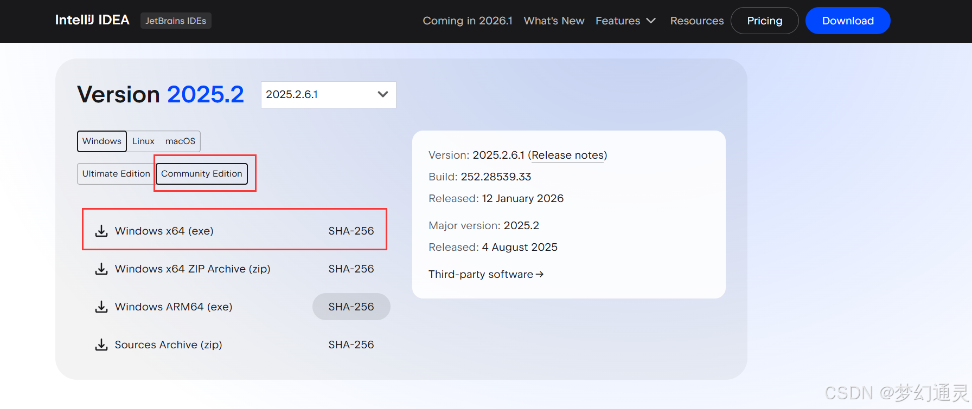Download Windows x64 (exe) installer
This screenshot has height=409, width=972.
tap(164, 231)
